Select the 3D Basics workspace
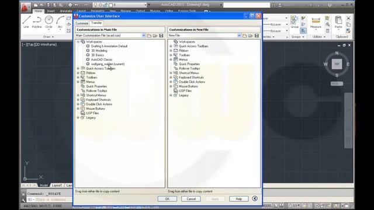Image resolution: width=374 pixels, height=210 pixels. point(98,55)
